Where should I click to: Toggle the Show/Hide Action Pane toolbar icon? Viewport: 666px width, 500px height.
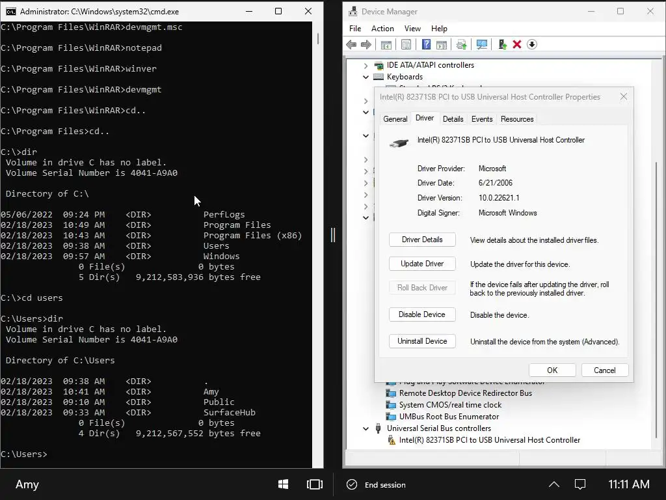[x=442, y=45]
